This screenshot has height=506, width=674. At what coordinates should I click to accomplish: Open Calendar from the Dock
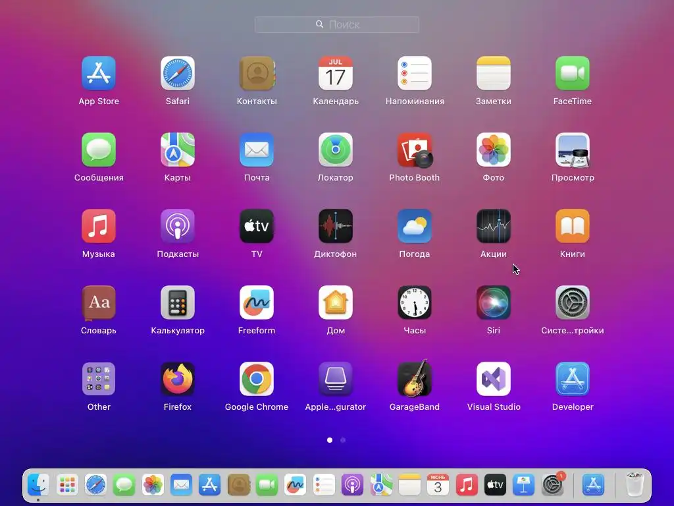(x=438, y=485)
